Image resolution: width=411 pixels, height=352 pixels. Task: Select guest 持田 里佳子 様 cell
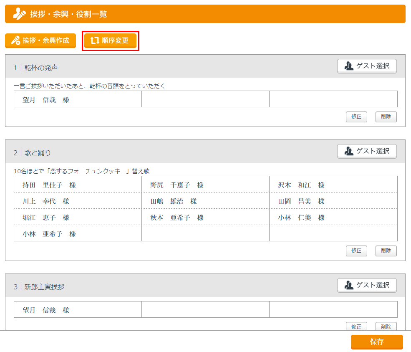(x=78, y=185)
